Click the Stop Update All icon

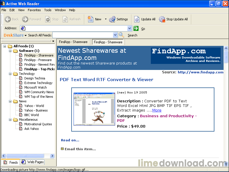[162, 19]
